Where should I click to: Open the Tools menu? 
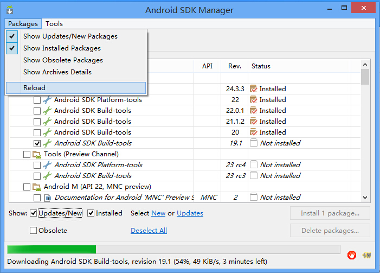coord(54,24)
